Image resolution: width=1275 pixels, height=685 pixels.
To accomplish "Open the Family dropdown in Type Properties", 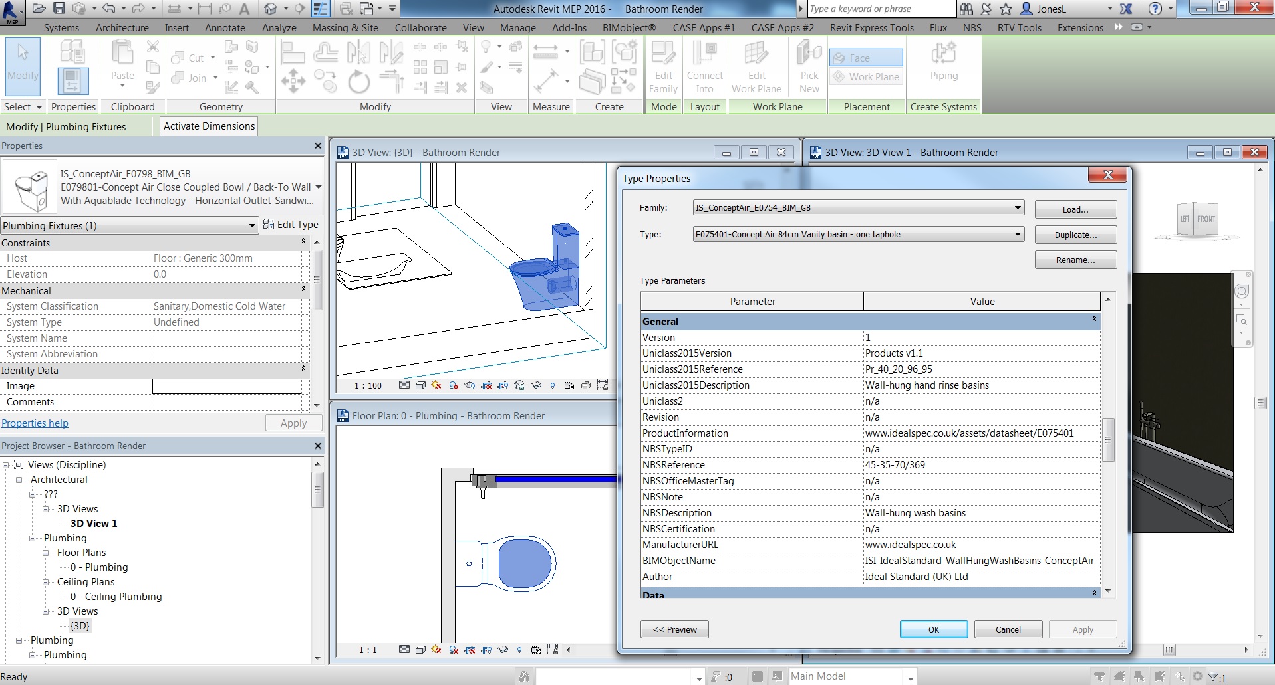I will tap(1017, 208).
